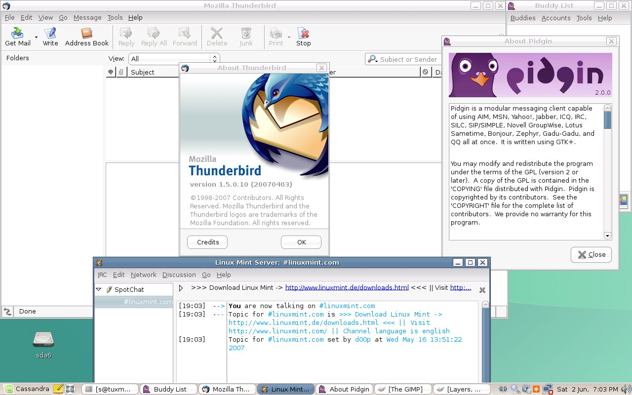Click the Close button in About Pidgin
Screen dimensions: 632x395
pos(591,255)
